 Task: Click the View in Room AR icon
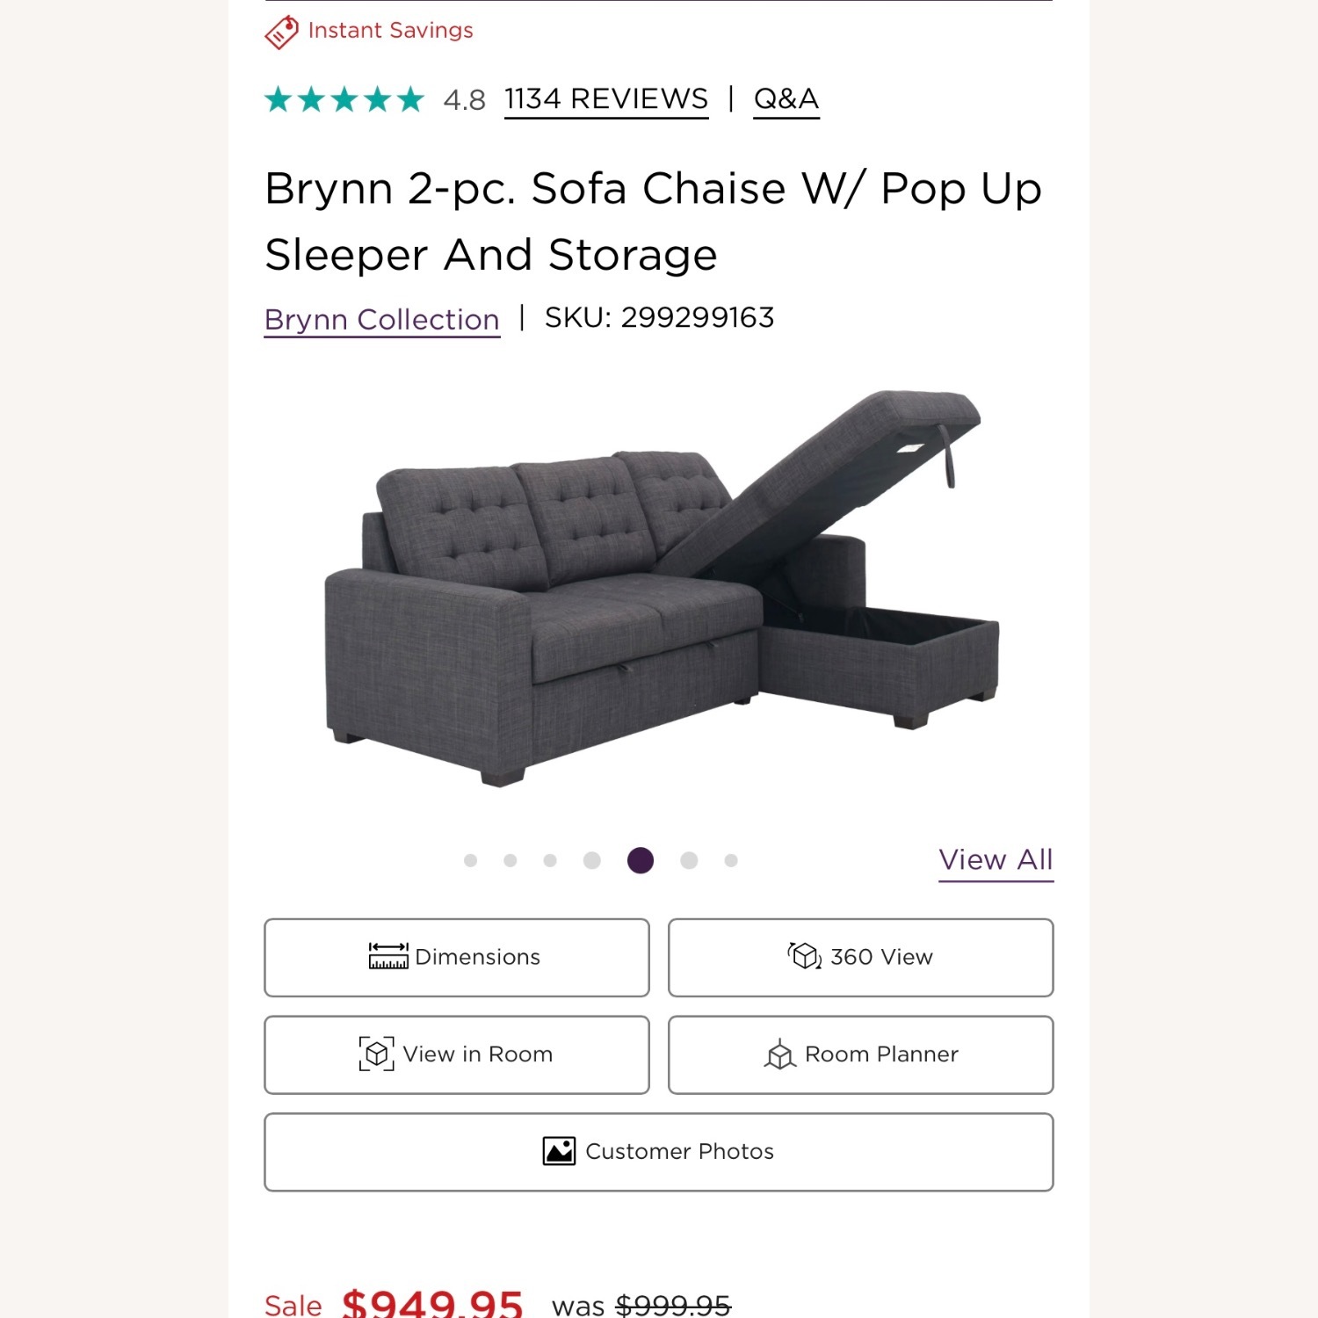pos(378,1054)
